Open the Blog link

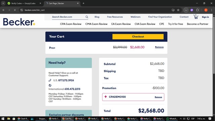(x=97, y=17)
